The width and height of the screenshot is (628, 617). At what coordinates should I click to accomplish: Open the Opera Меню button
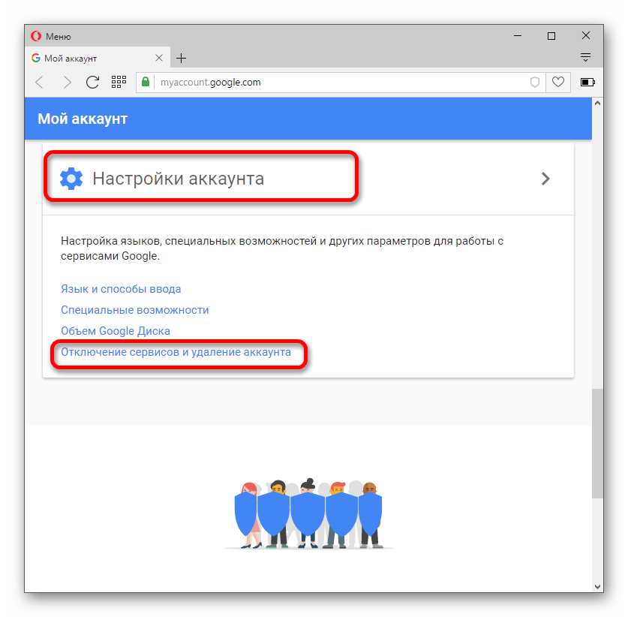coord(51,37)
